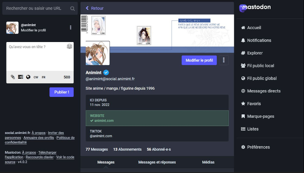304x173 pixels.
Task: Open Favoris star icon
Action: 243,104
